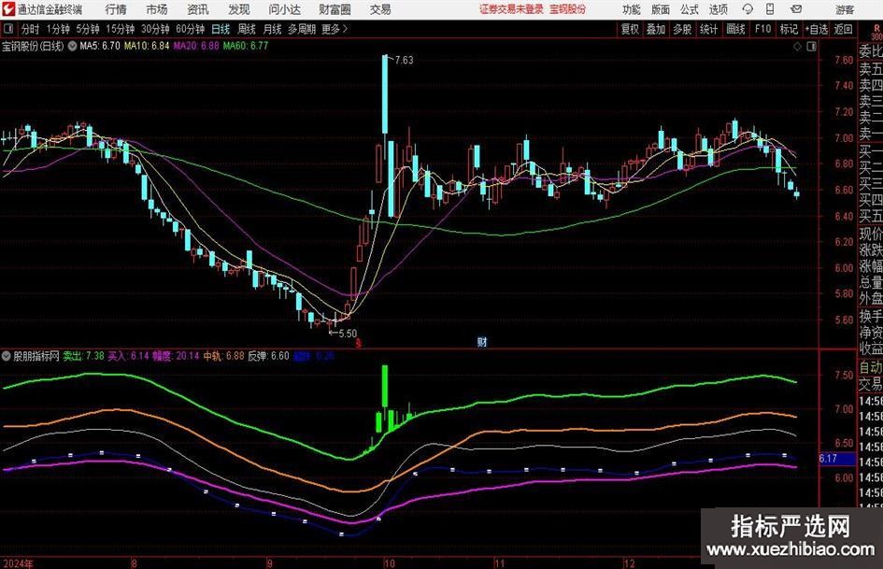Click the 画线 drawing tools button

[735, 29]
